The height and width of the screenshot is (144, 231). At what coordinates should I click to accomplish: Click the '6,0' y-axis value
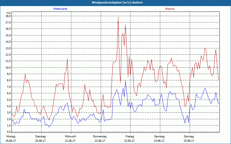pos(9,93)
